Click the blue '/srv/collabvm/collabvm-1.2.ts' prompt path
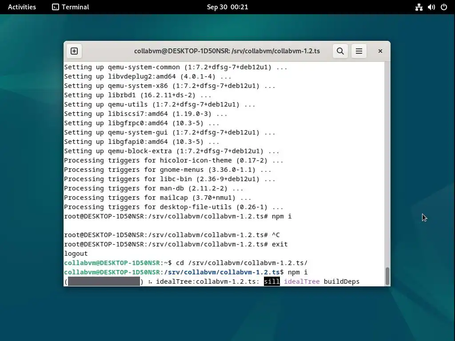The height and width of the screenshot is (341, 455). tap(222, 272)
